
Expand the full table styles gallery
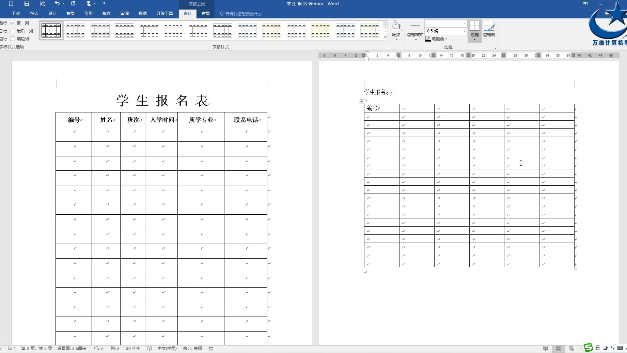point(386,37)
